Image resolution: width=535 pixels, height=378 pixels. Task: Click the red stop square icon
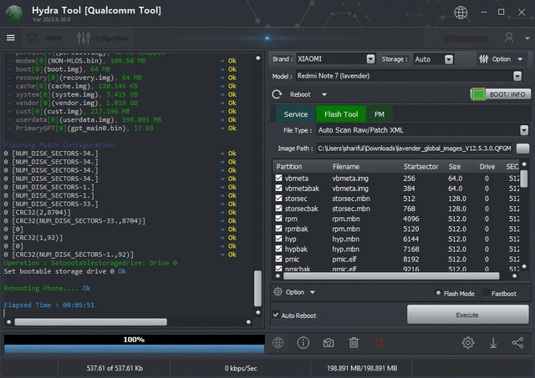pyautogui.click(x=379, y=343)
